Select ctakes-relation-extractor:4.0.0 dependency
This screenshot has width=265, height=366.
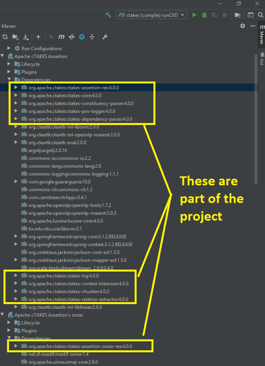(78, 299)
